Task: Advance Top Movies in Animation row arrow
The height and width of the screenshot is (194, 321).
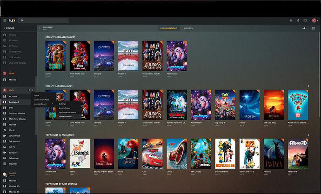Action: click(x=308, y=135)
